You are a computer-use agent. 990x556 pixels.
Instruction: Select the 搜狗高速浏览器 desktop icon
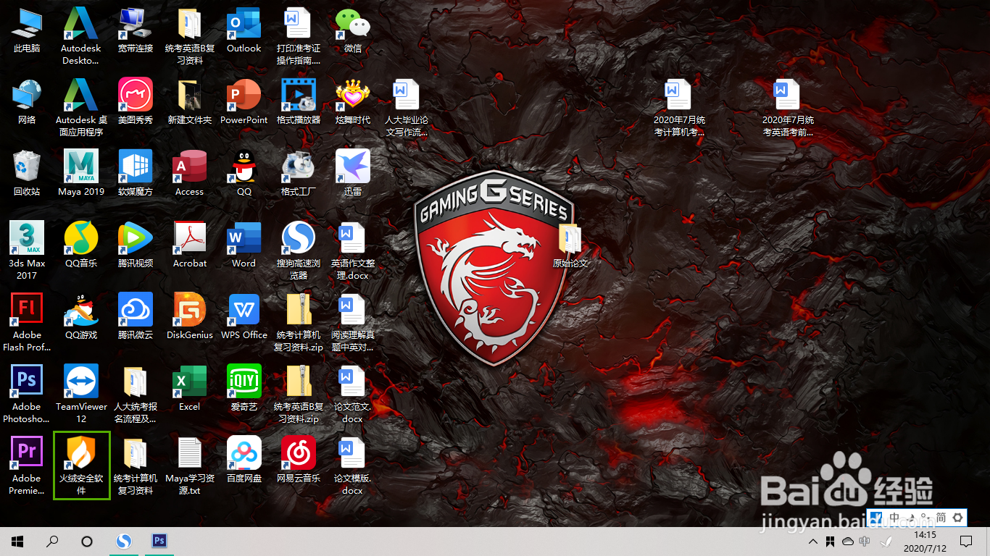(299, 250)
